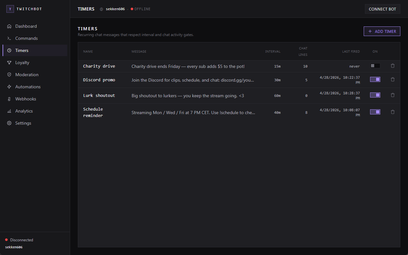Click the red Disconnected status dot

[6, 240]
